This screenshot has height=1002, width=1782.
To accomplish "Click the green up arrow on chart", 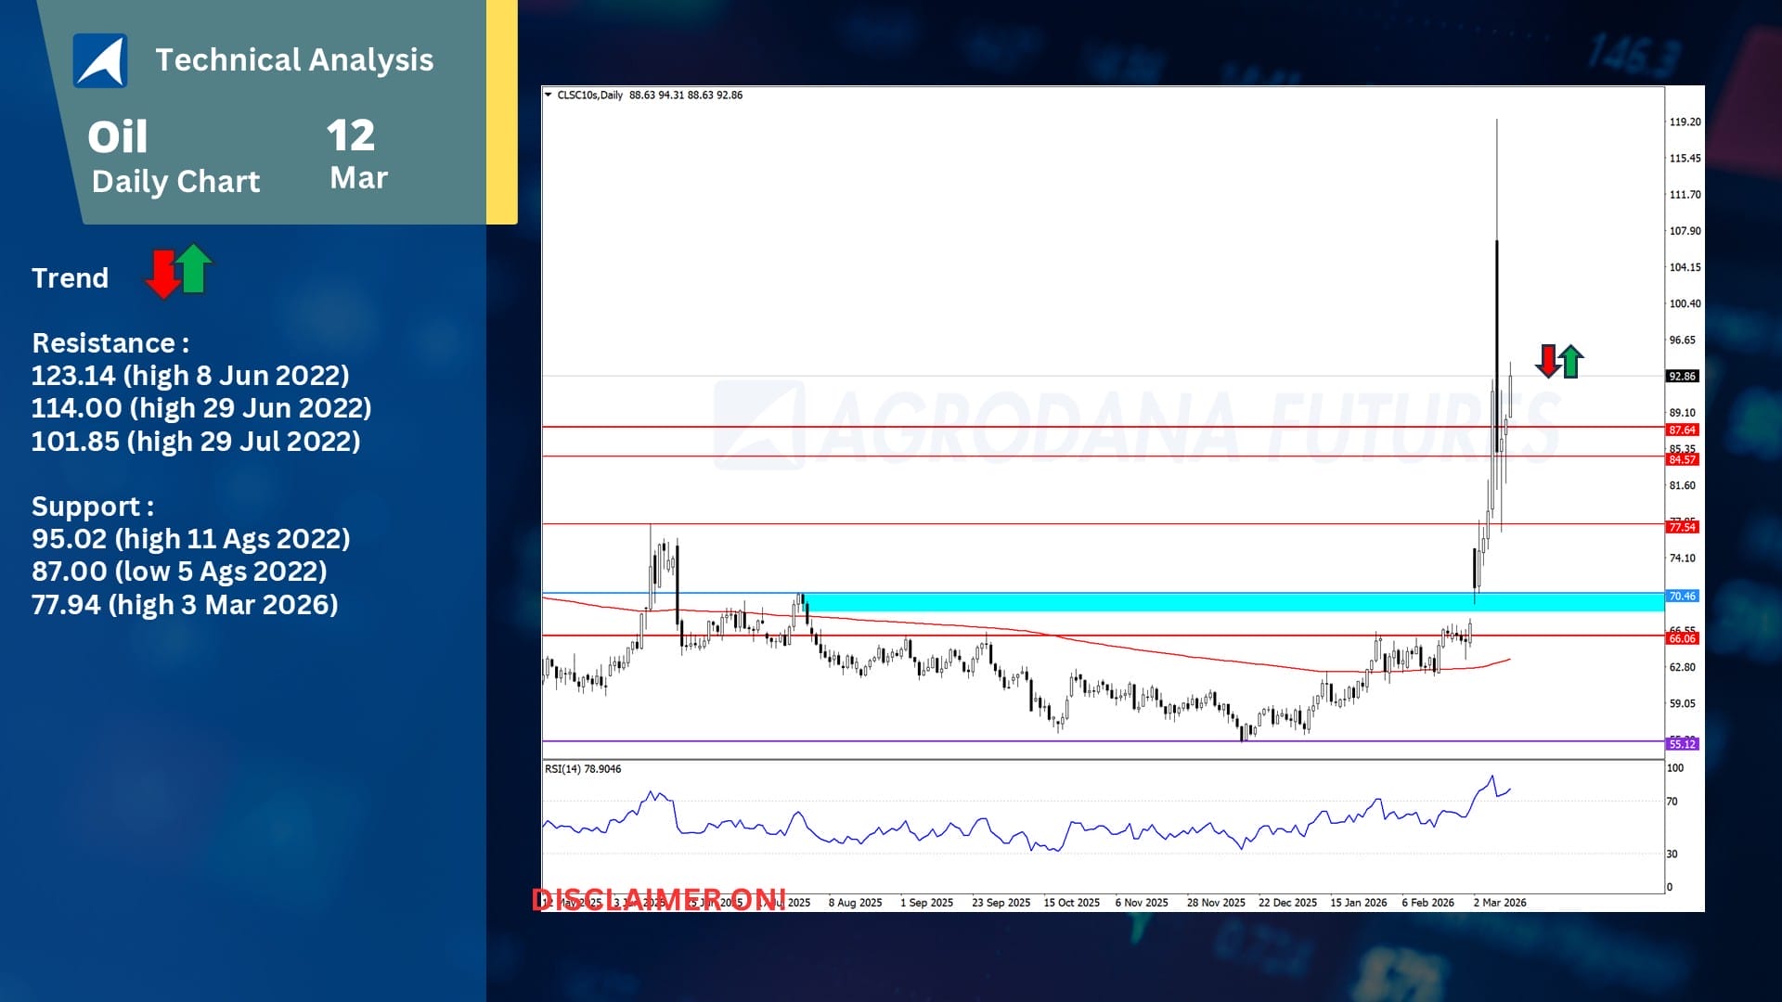I will (1570, 361).
